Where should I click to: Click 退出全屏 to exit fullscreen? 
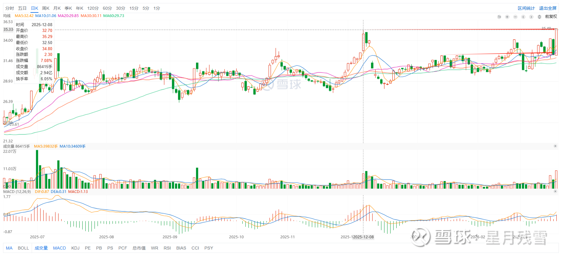coord(548,8)
